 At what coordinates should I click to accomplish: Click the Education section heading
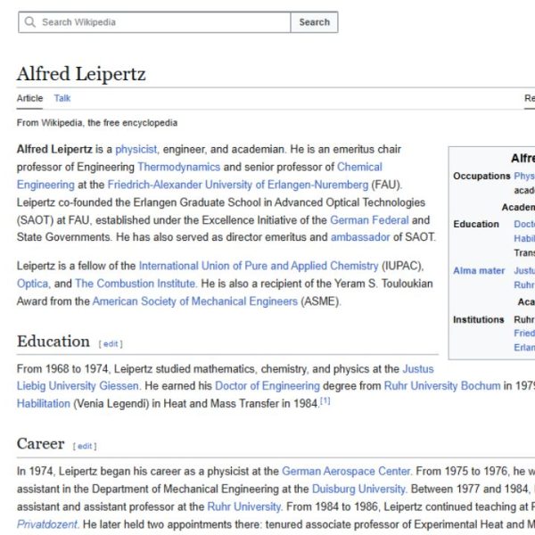pos(53,342)
